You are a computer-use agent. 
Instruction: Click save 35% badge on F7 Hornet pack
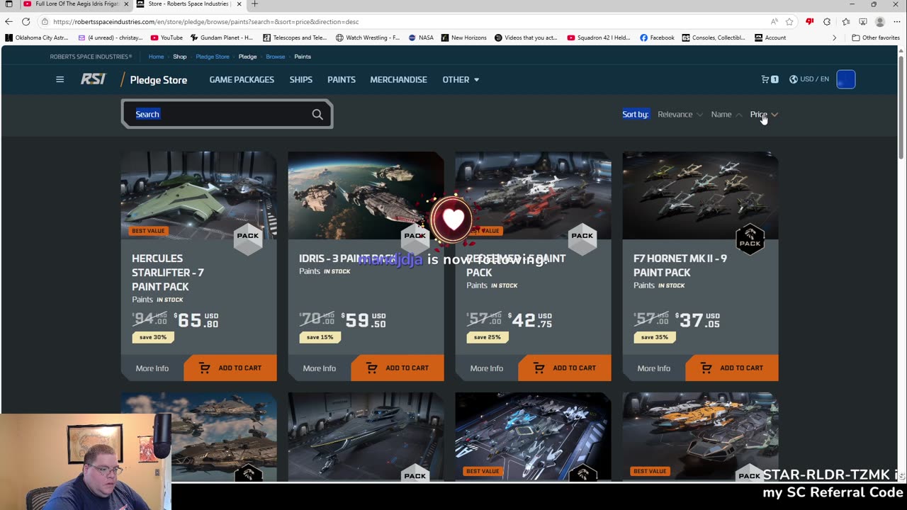tap(654, 337)
